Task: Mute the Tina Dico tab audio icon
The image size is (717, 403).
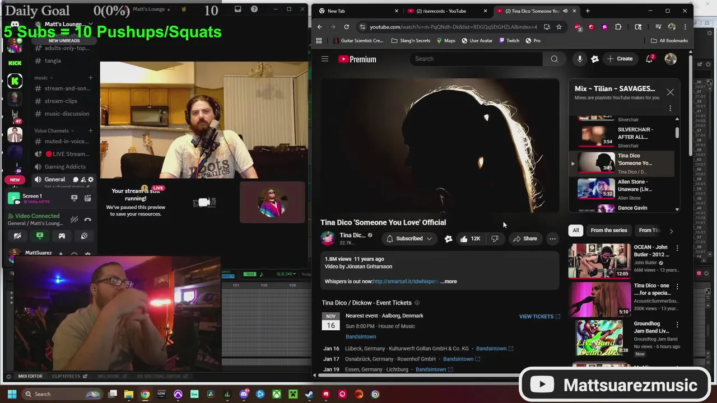Action: click(565, 11)
